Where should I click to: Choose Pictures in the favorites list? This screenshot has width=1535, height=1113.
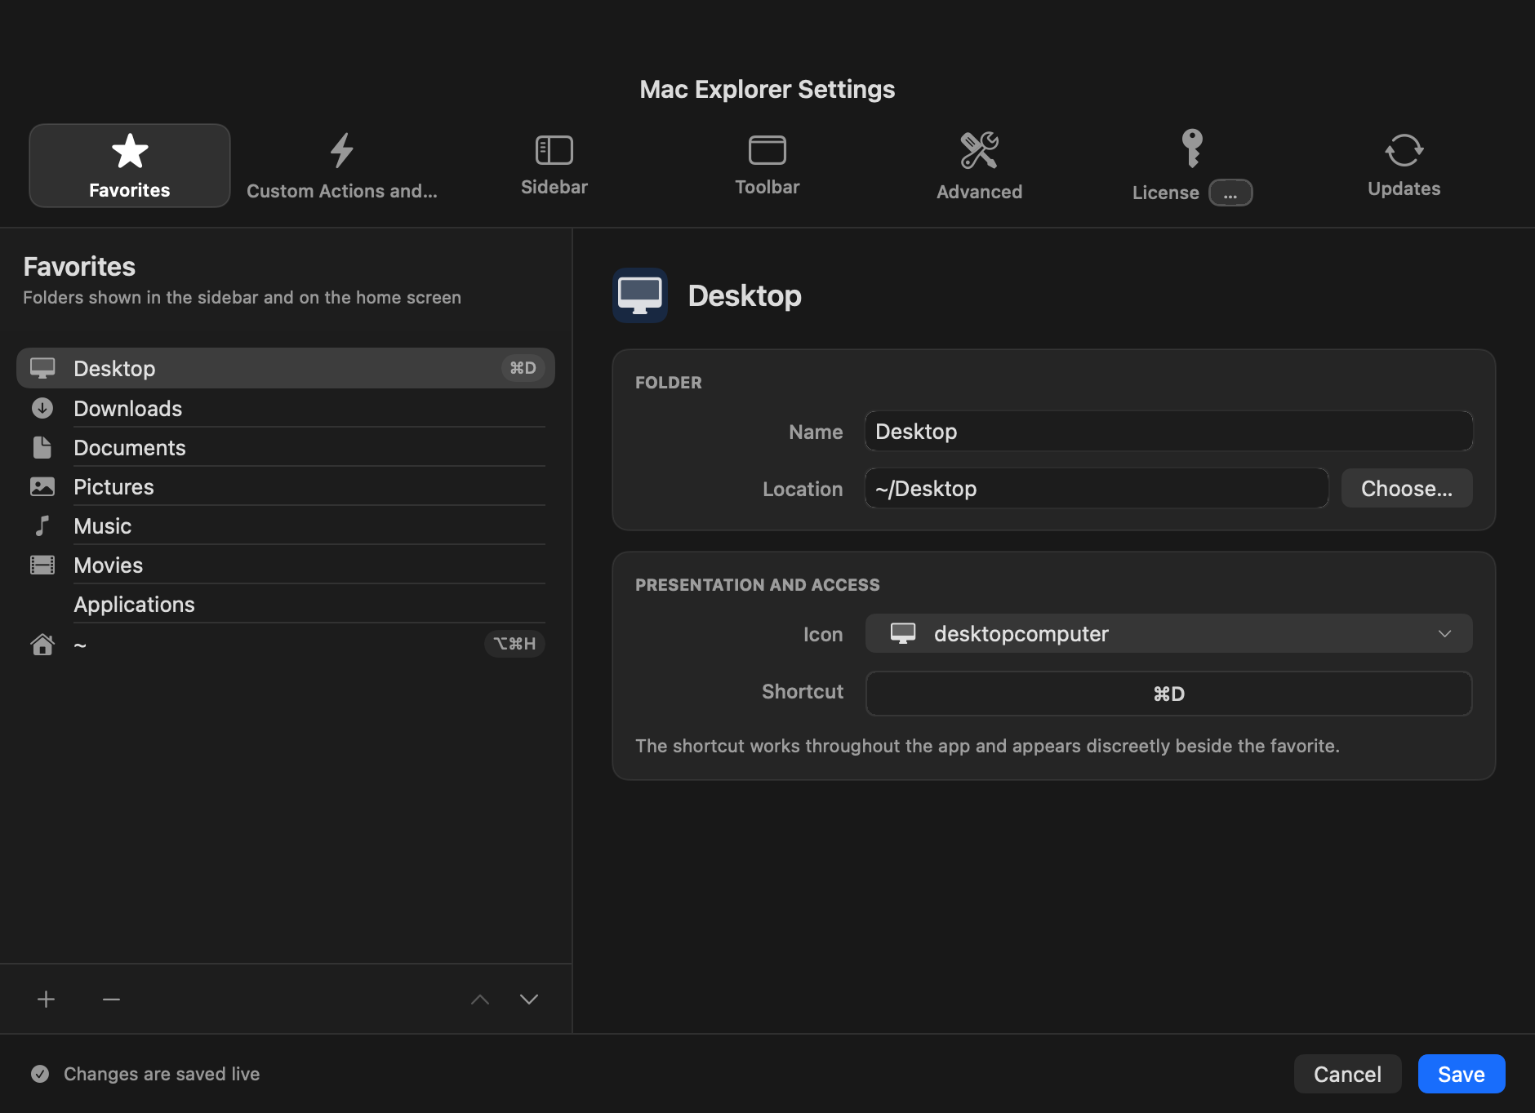[286, 486]
